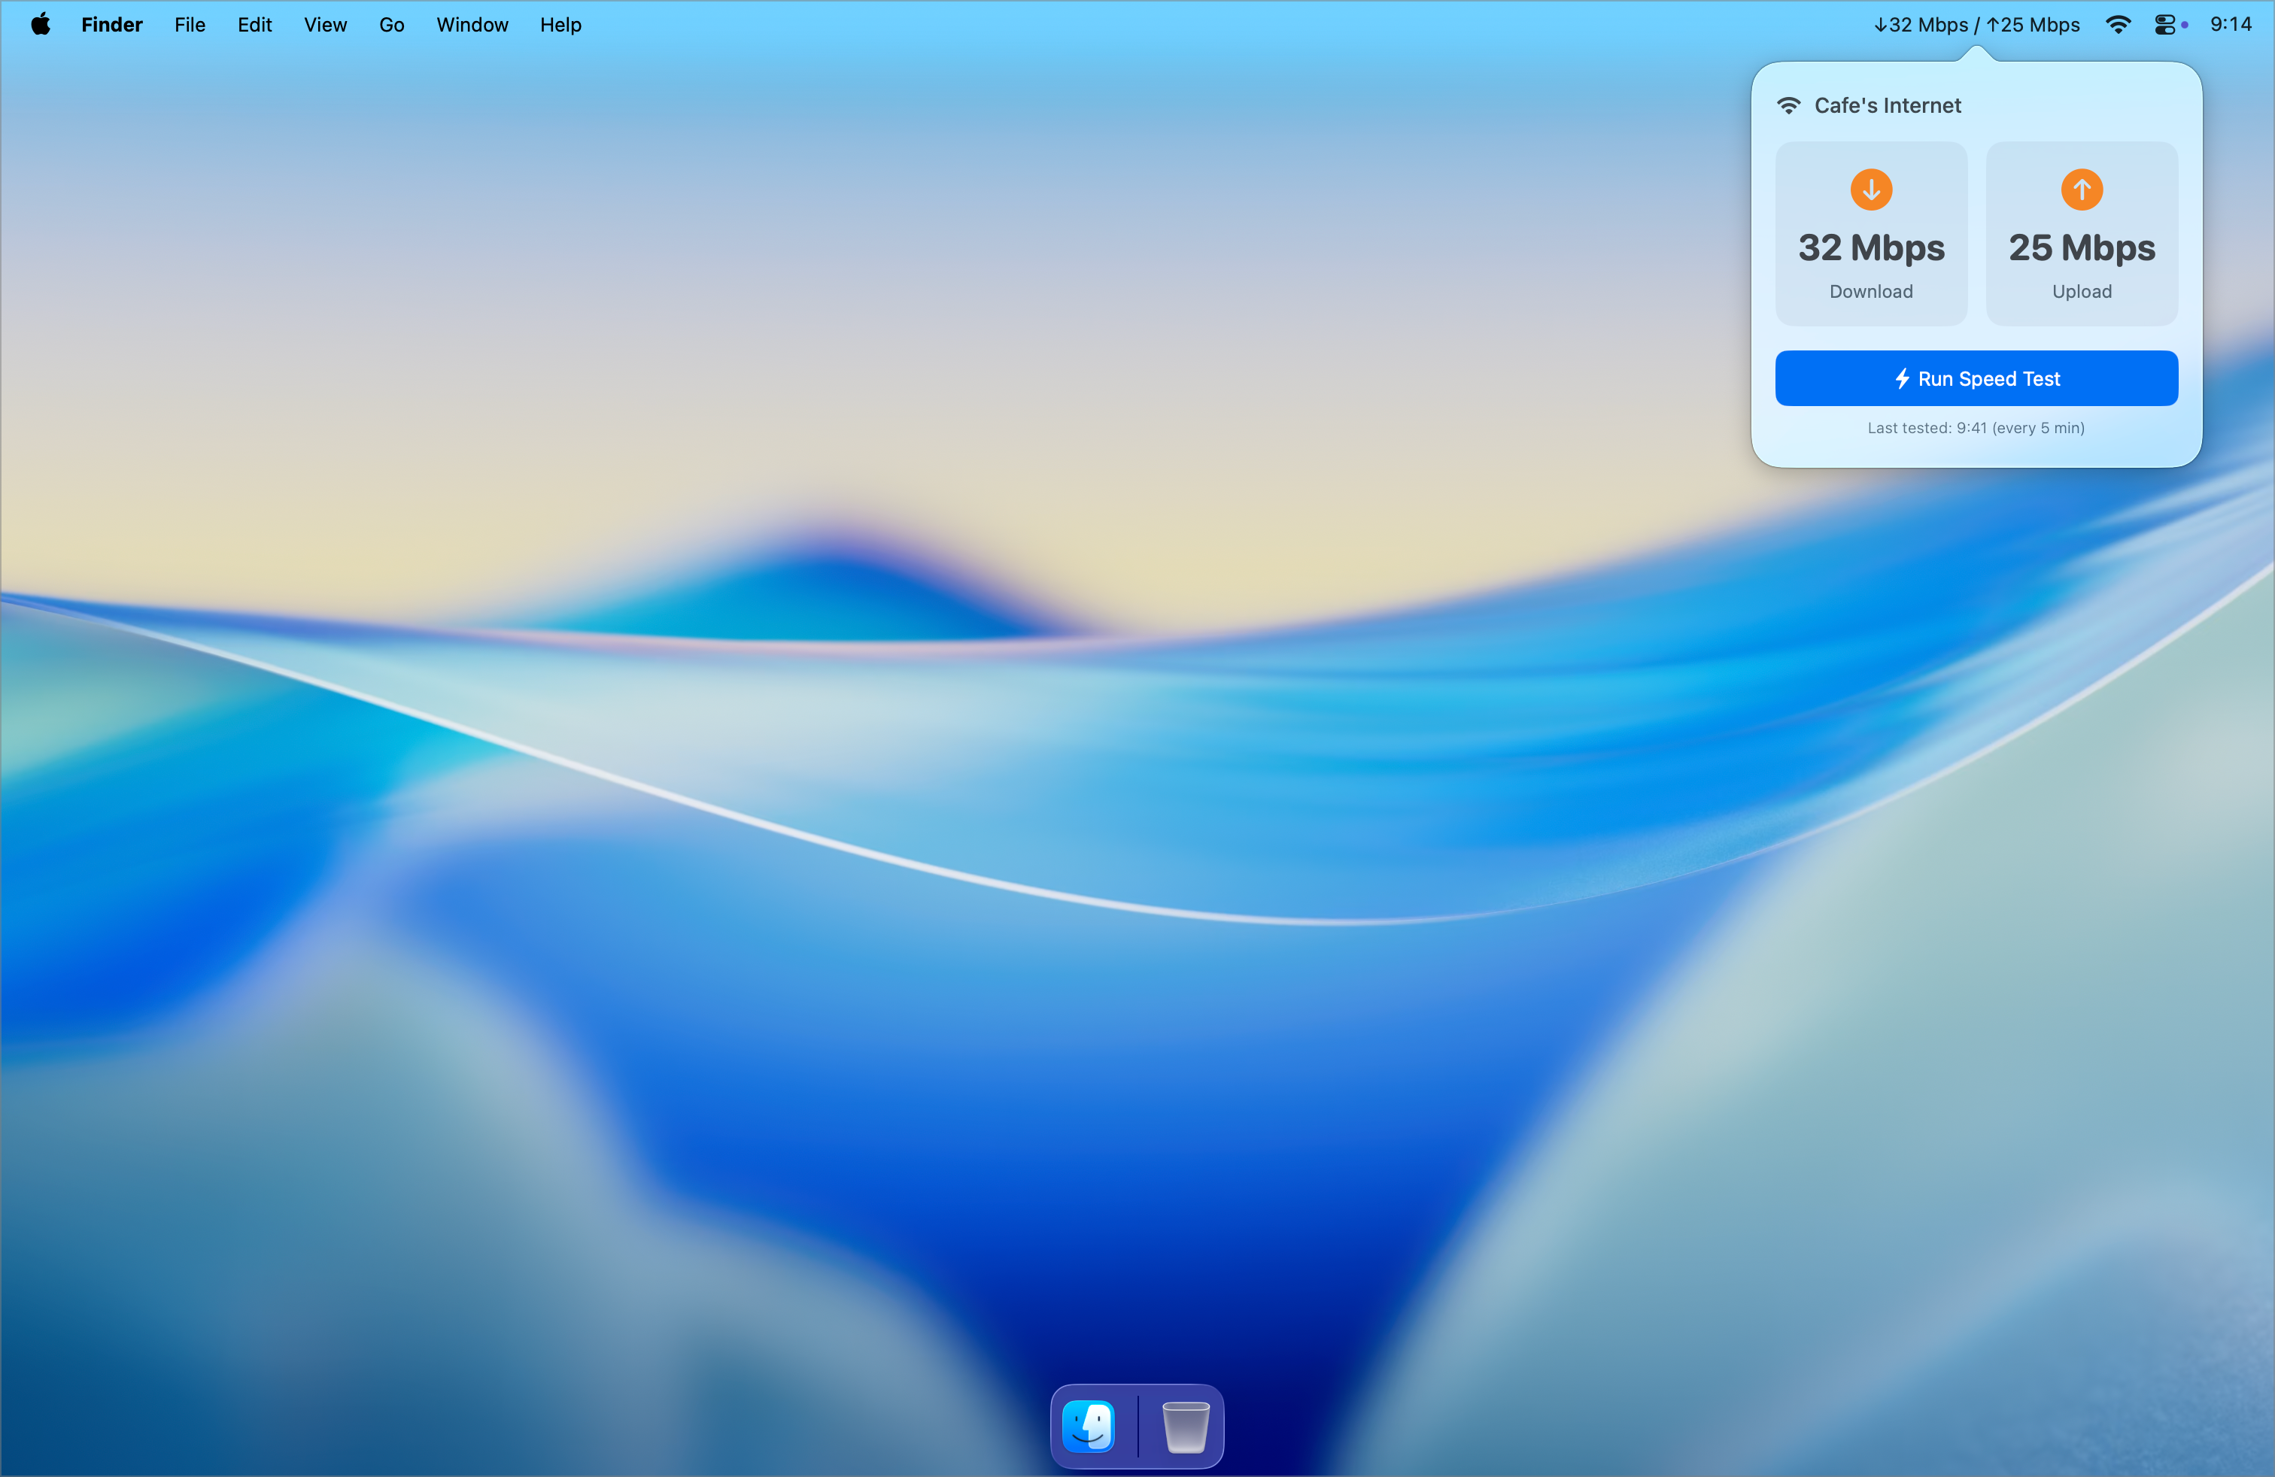
Task: Click the 9:14 clock in menu bar
Action: click(x=2230, y=25)
